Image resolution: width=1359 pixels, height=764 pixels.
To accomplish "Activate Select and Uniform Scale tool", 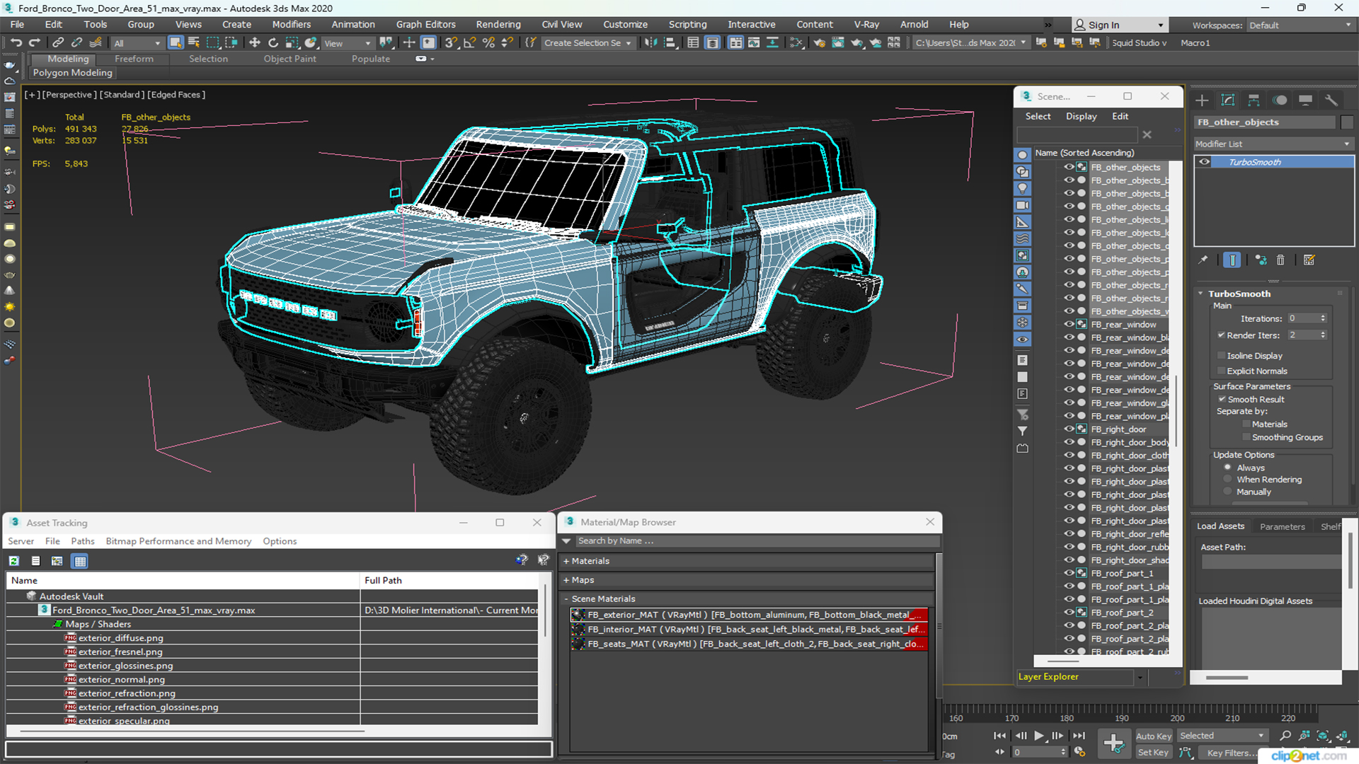I will point(292,42).
